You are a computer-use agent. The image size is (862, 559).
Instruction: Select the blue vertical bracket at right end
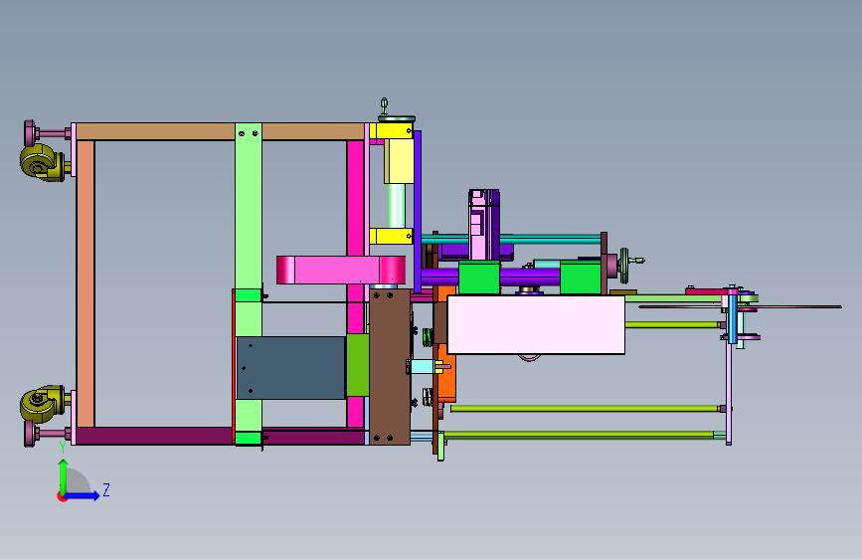click(x=733, y=319)
